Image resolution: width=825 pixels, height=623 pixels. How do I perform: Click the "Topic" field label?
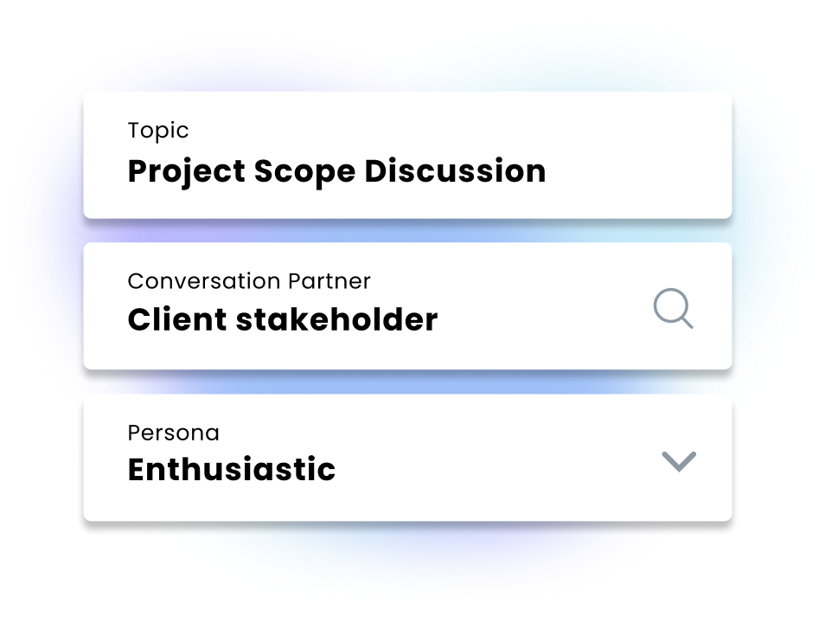point(158,131)
